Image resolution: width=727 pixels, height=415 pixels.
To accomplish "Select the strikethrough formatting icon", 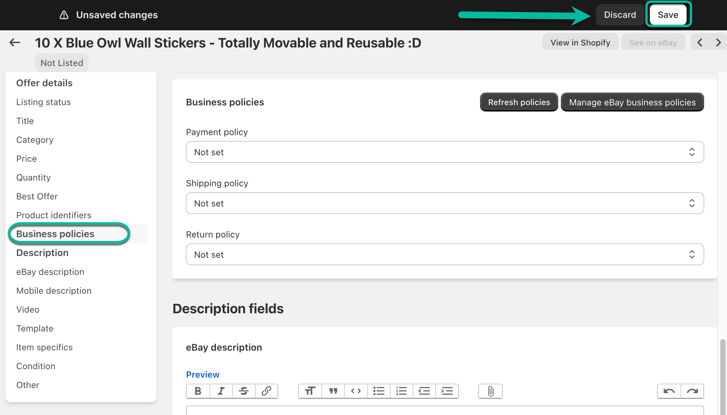I will (244, 391).
